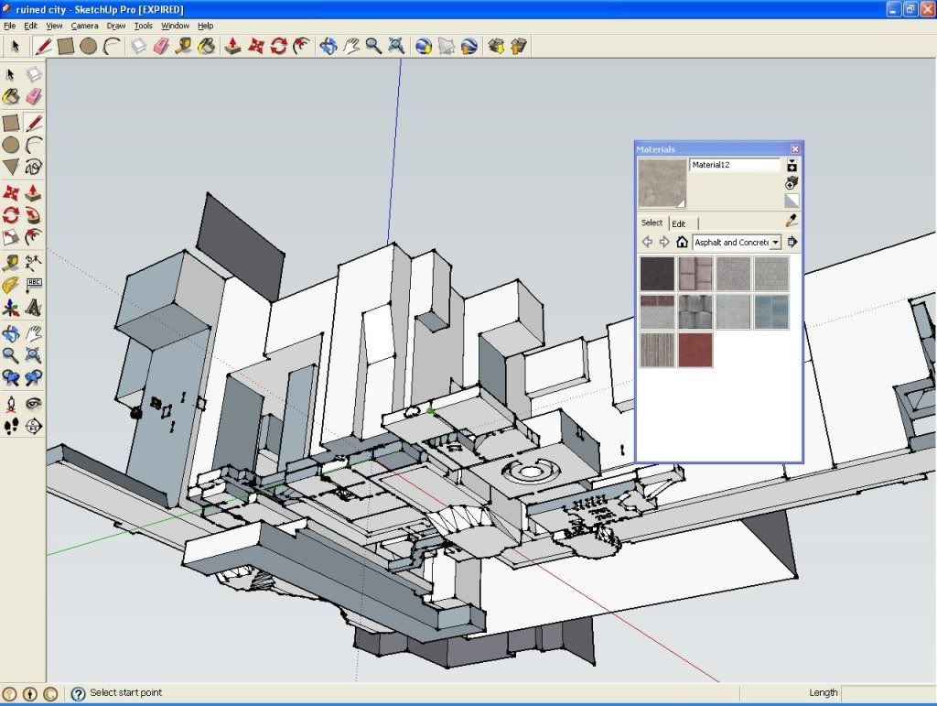Select the 3D Text tool
The image size is (937, 706).
(34, 308)
